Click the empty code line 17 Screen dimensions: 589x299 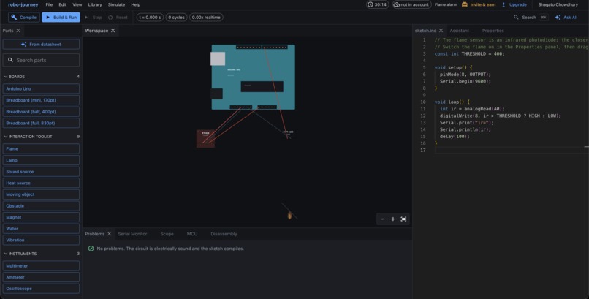(512, 151)
